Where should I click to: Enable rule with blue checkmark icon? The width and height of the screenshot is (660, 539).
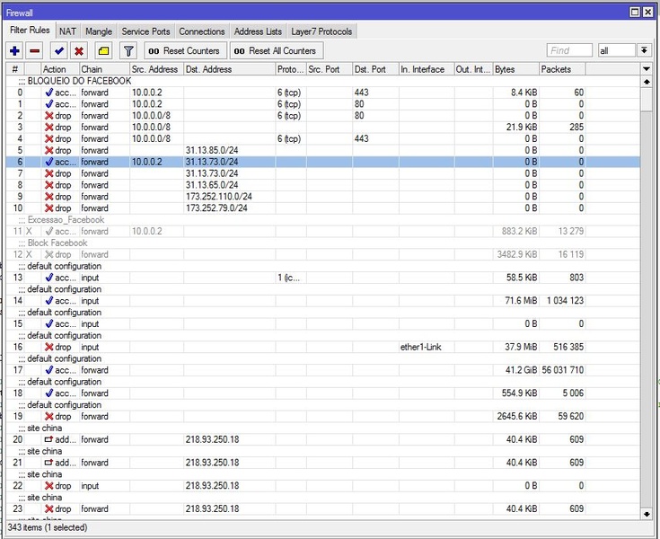(x=59, y=51)
